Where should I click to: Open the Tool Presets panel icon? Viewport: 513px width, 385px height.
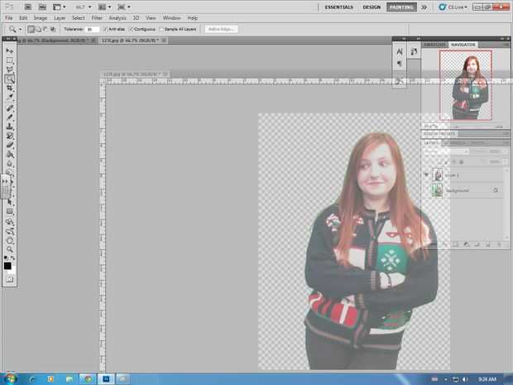(x=400, y=81)
